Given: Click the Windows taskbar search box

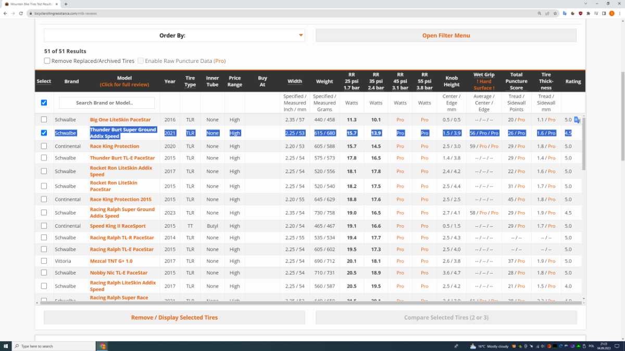Looking at the screenshot, I should [54, 346].
